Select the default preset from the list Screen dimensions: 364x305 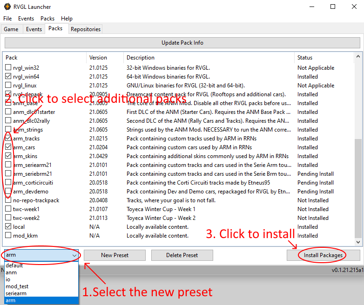point(41,265)
